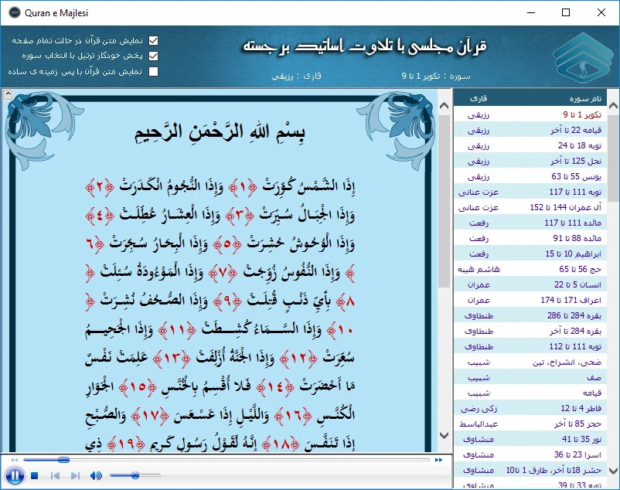Click the previous track icon

pos(55,475)
